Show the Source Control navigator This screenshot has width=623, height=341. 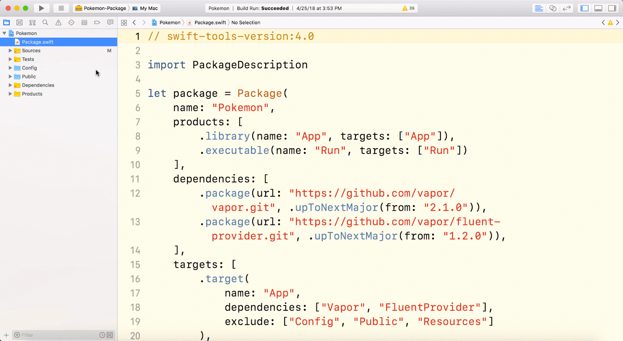[19, 23]
